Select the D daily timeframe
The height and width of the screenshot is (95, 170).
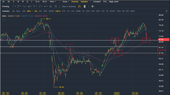pos(14,2)
